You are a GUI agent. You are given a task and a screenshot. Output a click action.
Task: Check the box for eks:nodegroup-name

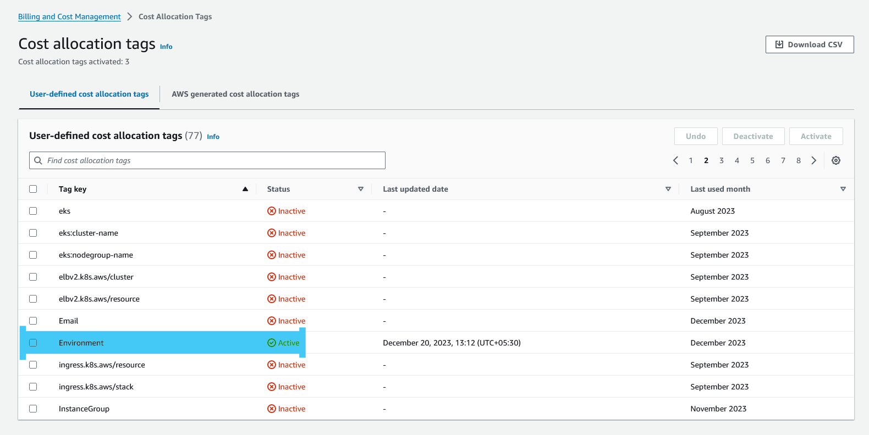(x=33, y=255)
